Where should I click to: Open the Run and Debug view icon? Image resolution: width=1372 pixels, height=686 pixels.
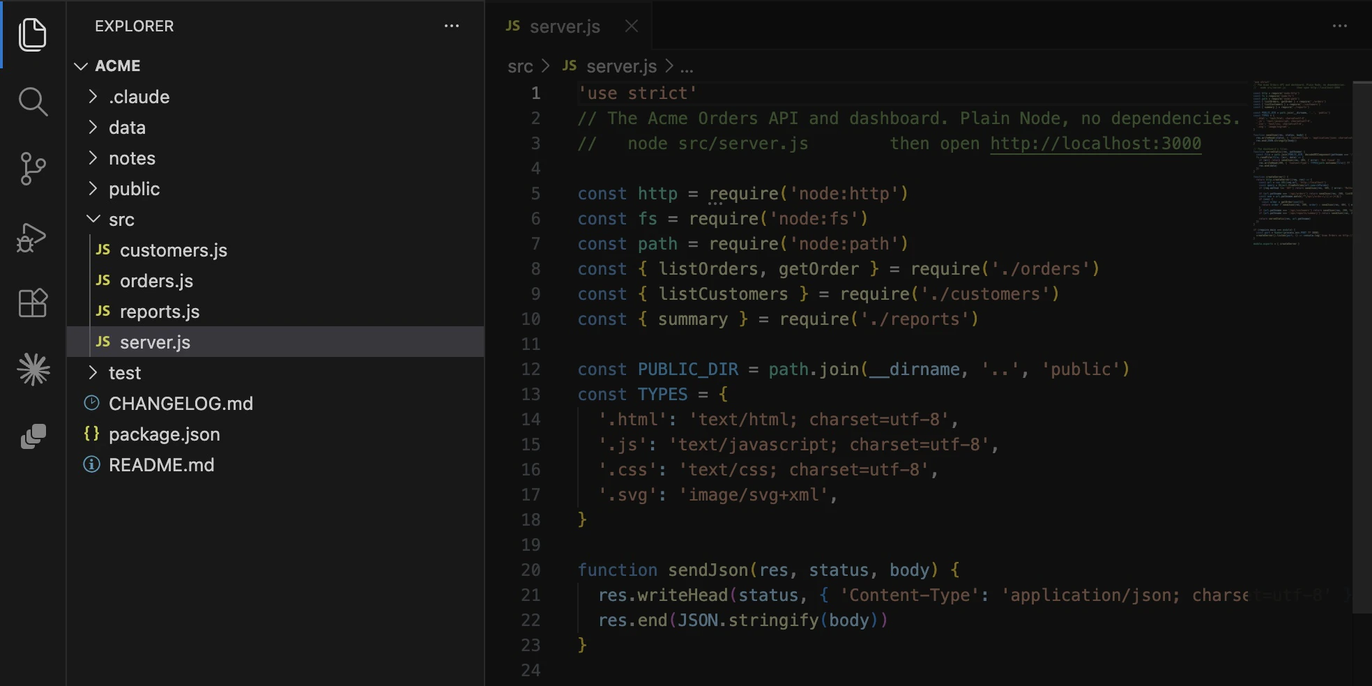pos(31,237)
